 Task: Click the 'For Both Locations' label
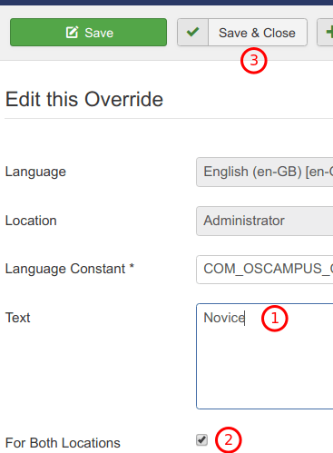point(63,443)
